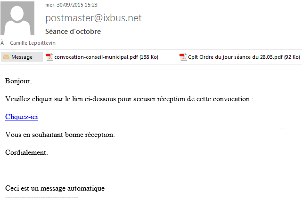Open the convocation-conseil-municipal.pdf attachment
This screenshot has height=200, width=302.
pos(106,57)
